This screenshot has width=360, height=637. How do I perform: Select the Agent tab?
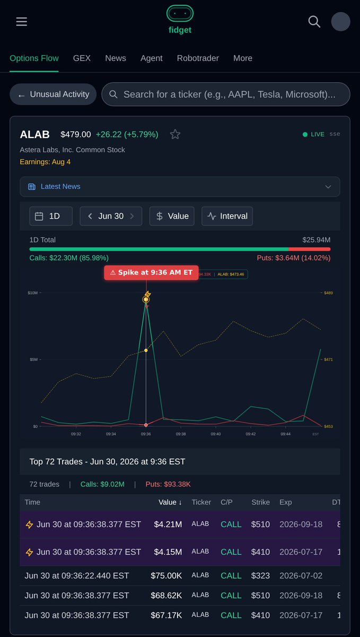(x=152, y=58)
